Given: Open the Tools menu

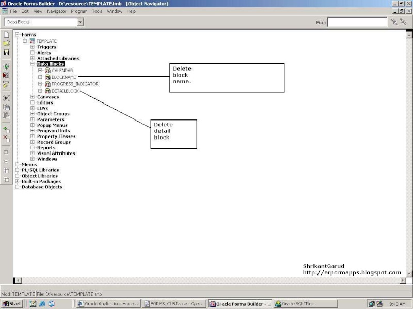Looking at the screenshot, I should pos(97,11).
